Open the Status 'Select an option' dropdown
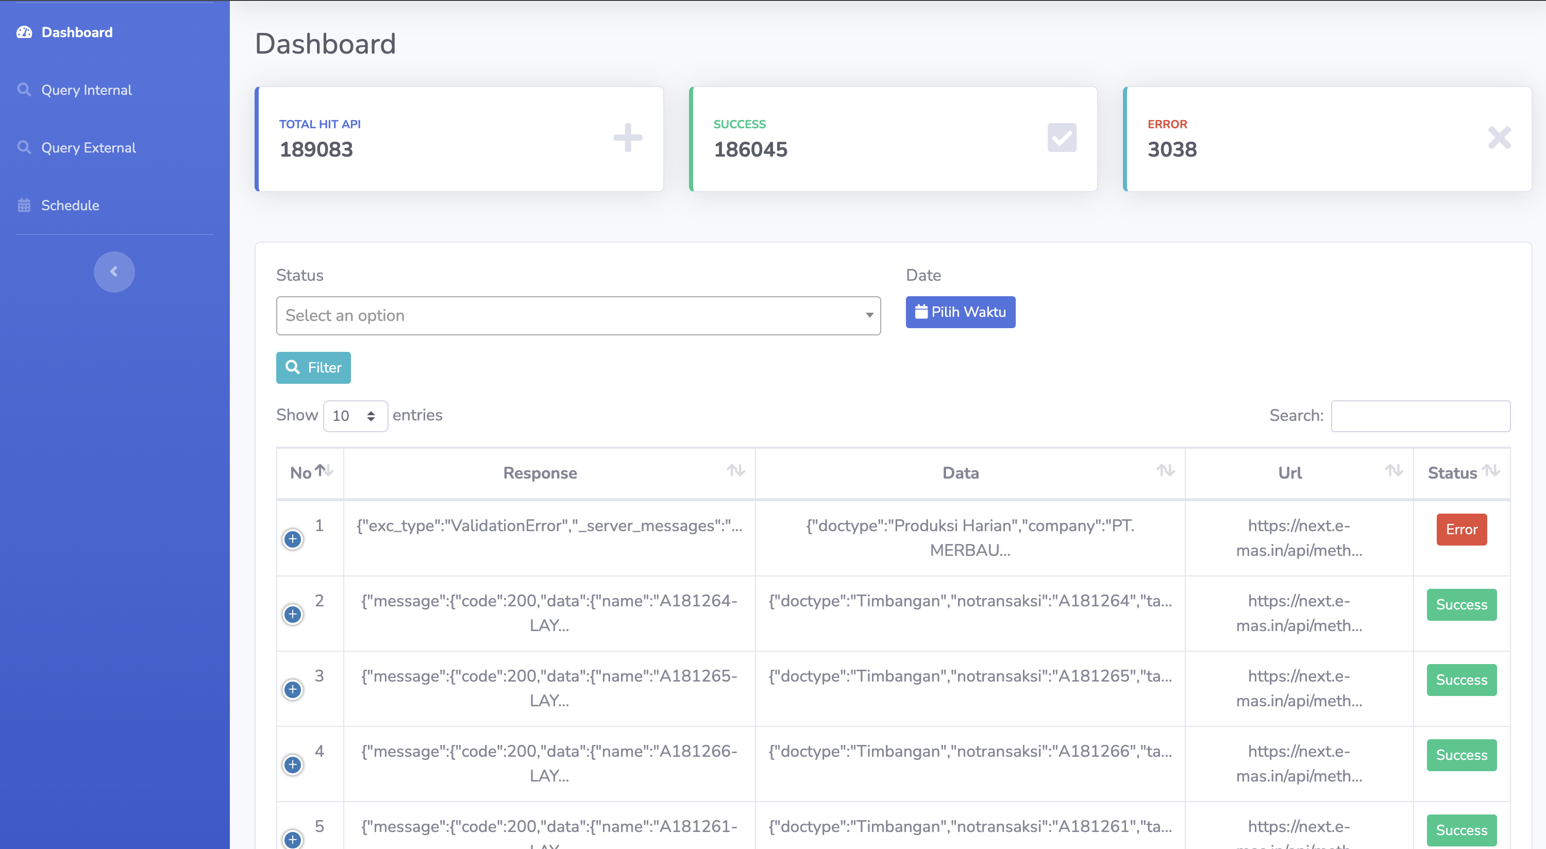1546x849 pixels. coord(578,316)
